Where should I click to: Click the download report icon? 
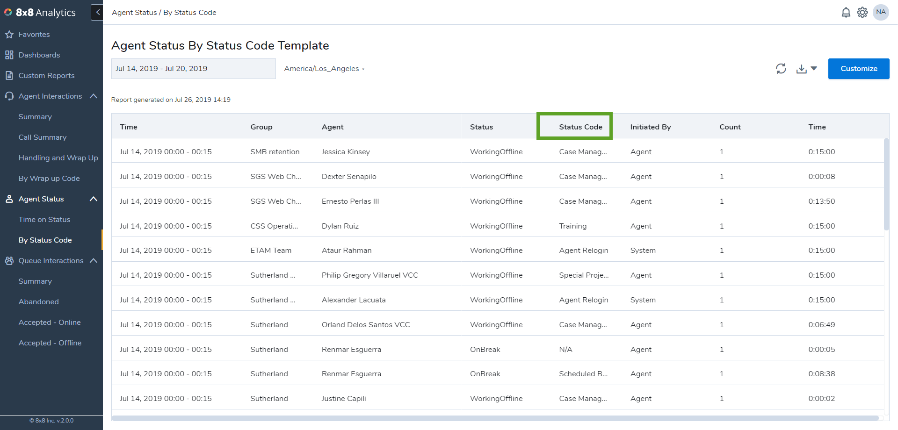tap(801, 69)
